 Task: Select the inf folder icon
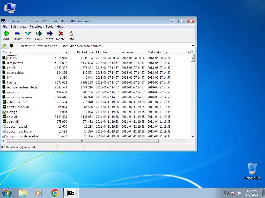pyautogui.click(x=4, y=77)
